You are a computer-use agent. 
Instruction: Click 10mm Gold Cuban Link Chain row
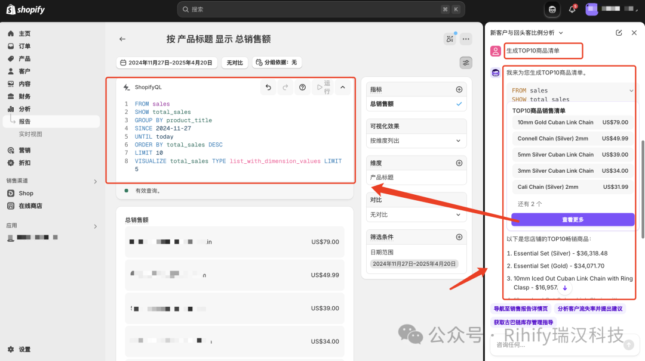click(x=573, y=122)
